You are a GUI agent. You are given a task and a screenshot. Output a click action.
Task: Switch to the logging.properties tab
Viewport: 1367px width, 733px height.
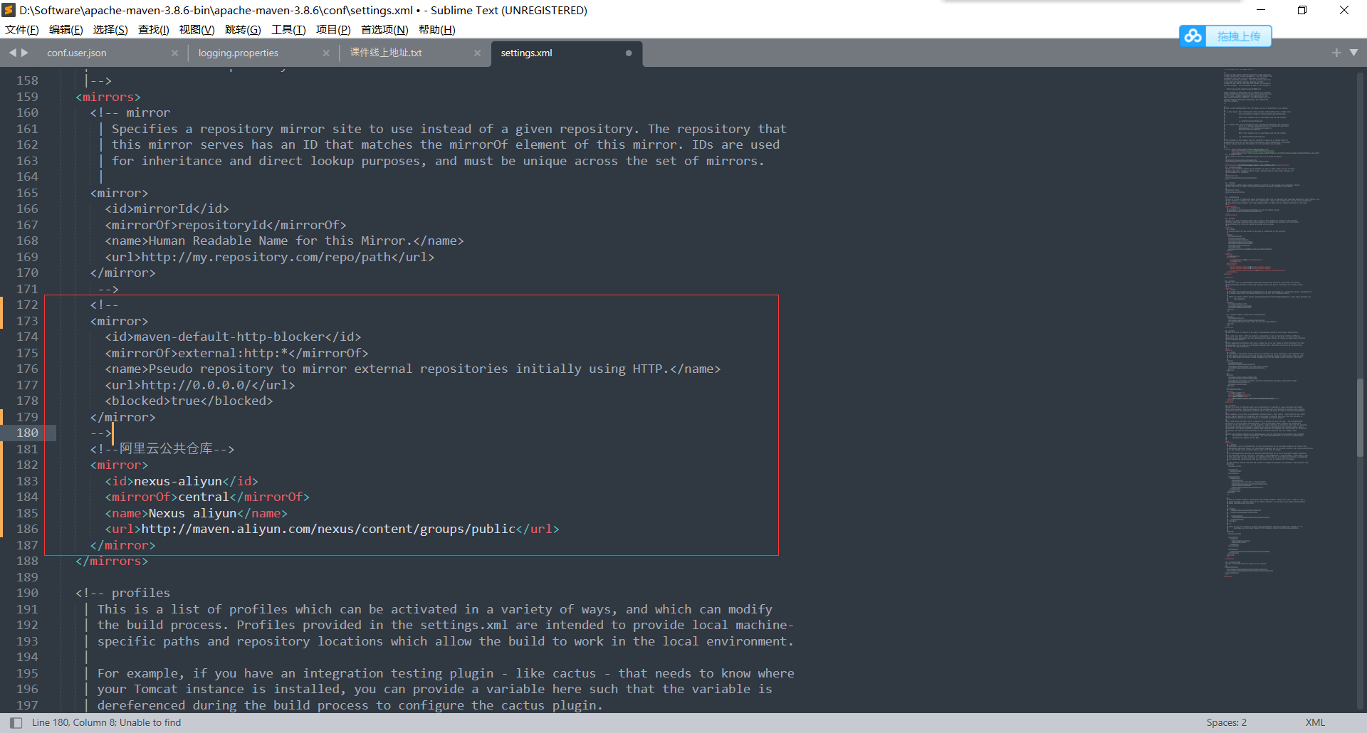click(239, 53)
